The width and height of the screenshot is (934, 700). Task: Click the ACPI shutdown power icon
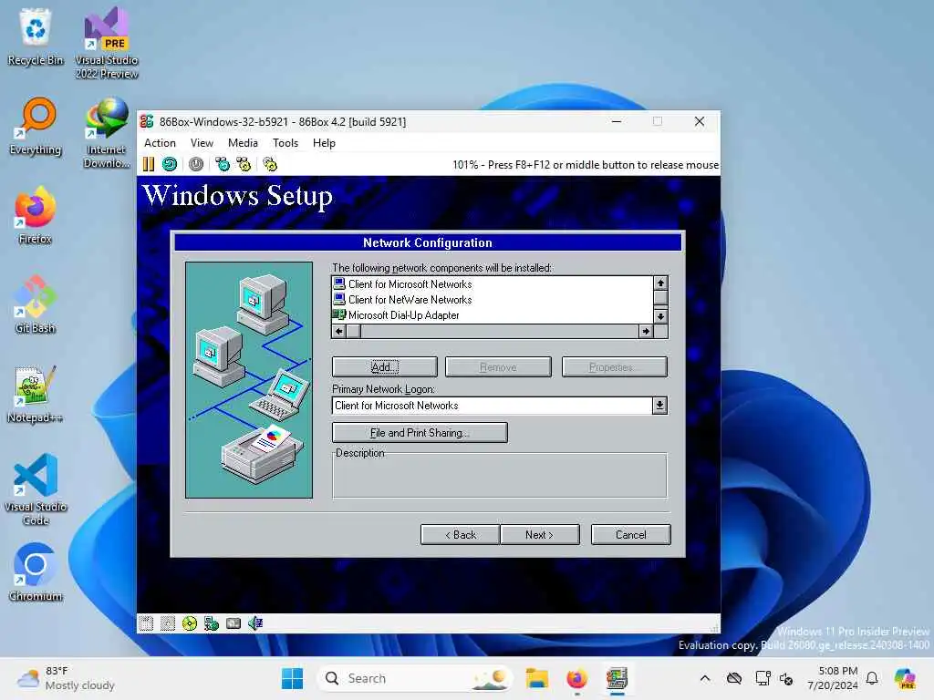coord(196,164)
